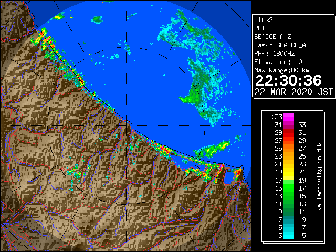Click the date '22 MAR 2020 JST'
Image resolution: width=336 pixels, height=252 pixels.
(293, 92)
